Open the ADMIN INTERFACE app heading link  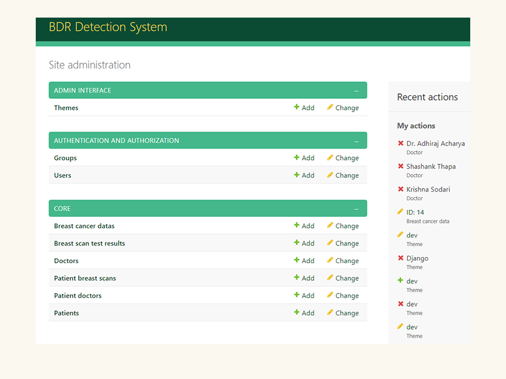[x=82, y=90]
